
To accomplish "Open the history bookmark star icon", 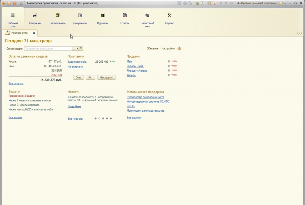I will (x=203, y=3).
